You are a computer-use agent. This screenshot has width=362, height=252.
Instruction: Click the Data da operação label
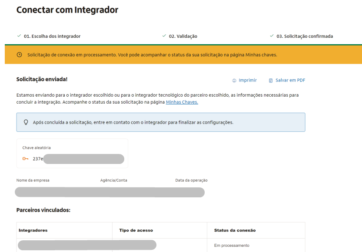point(191,180)
